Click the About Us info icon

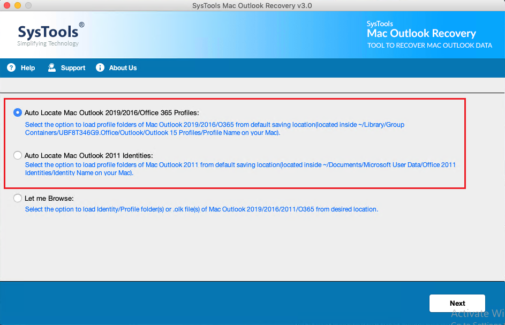pyautogui.click(x=100, y=67)
